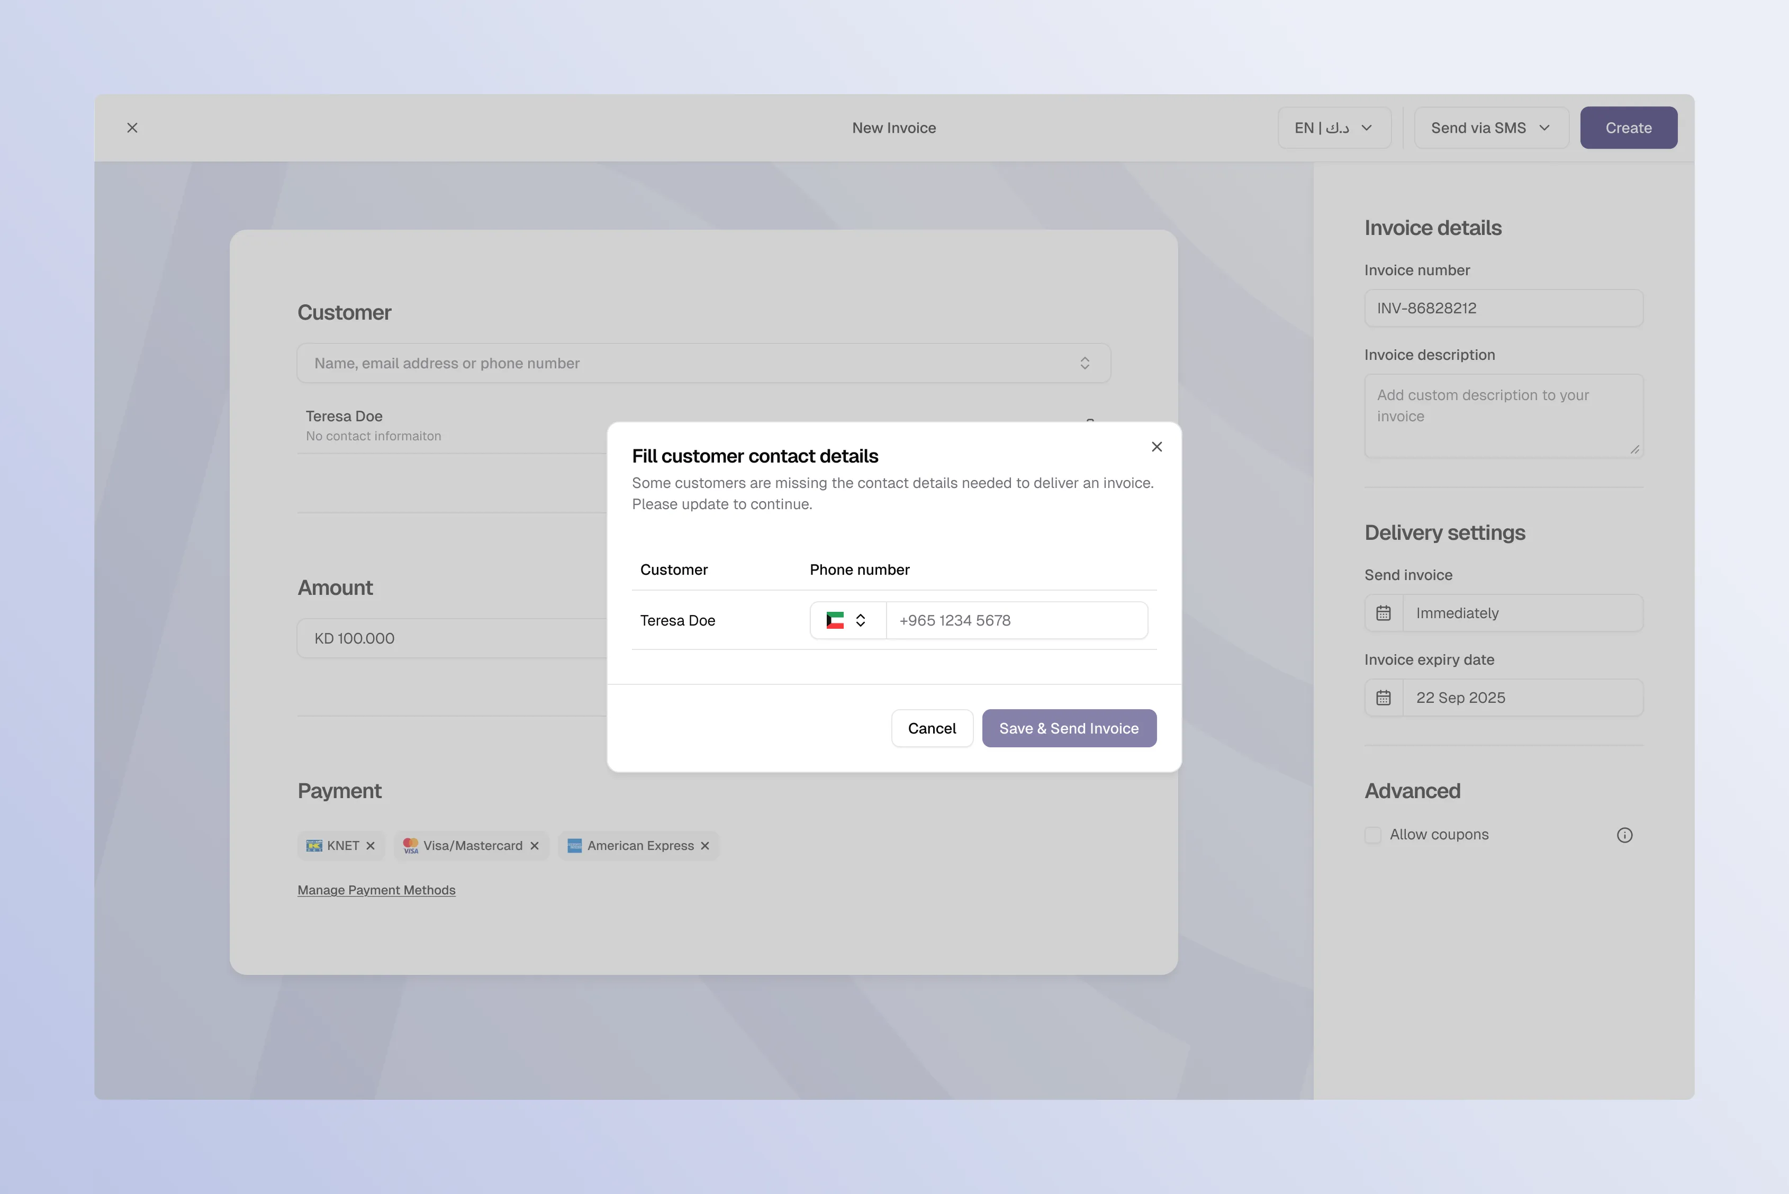Expand the customer search combo box

(704, 363)
